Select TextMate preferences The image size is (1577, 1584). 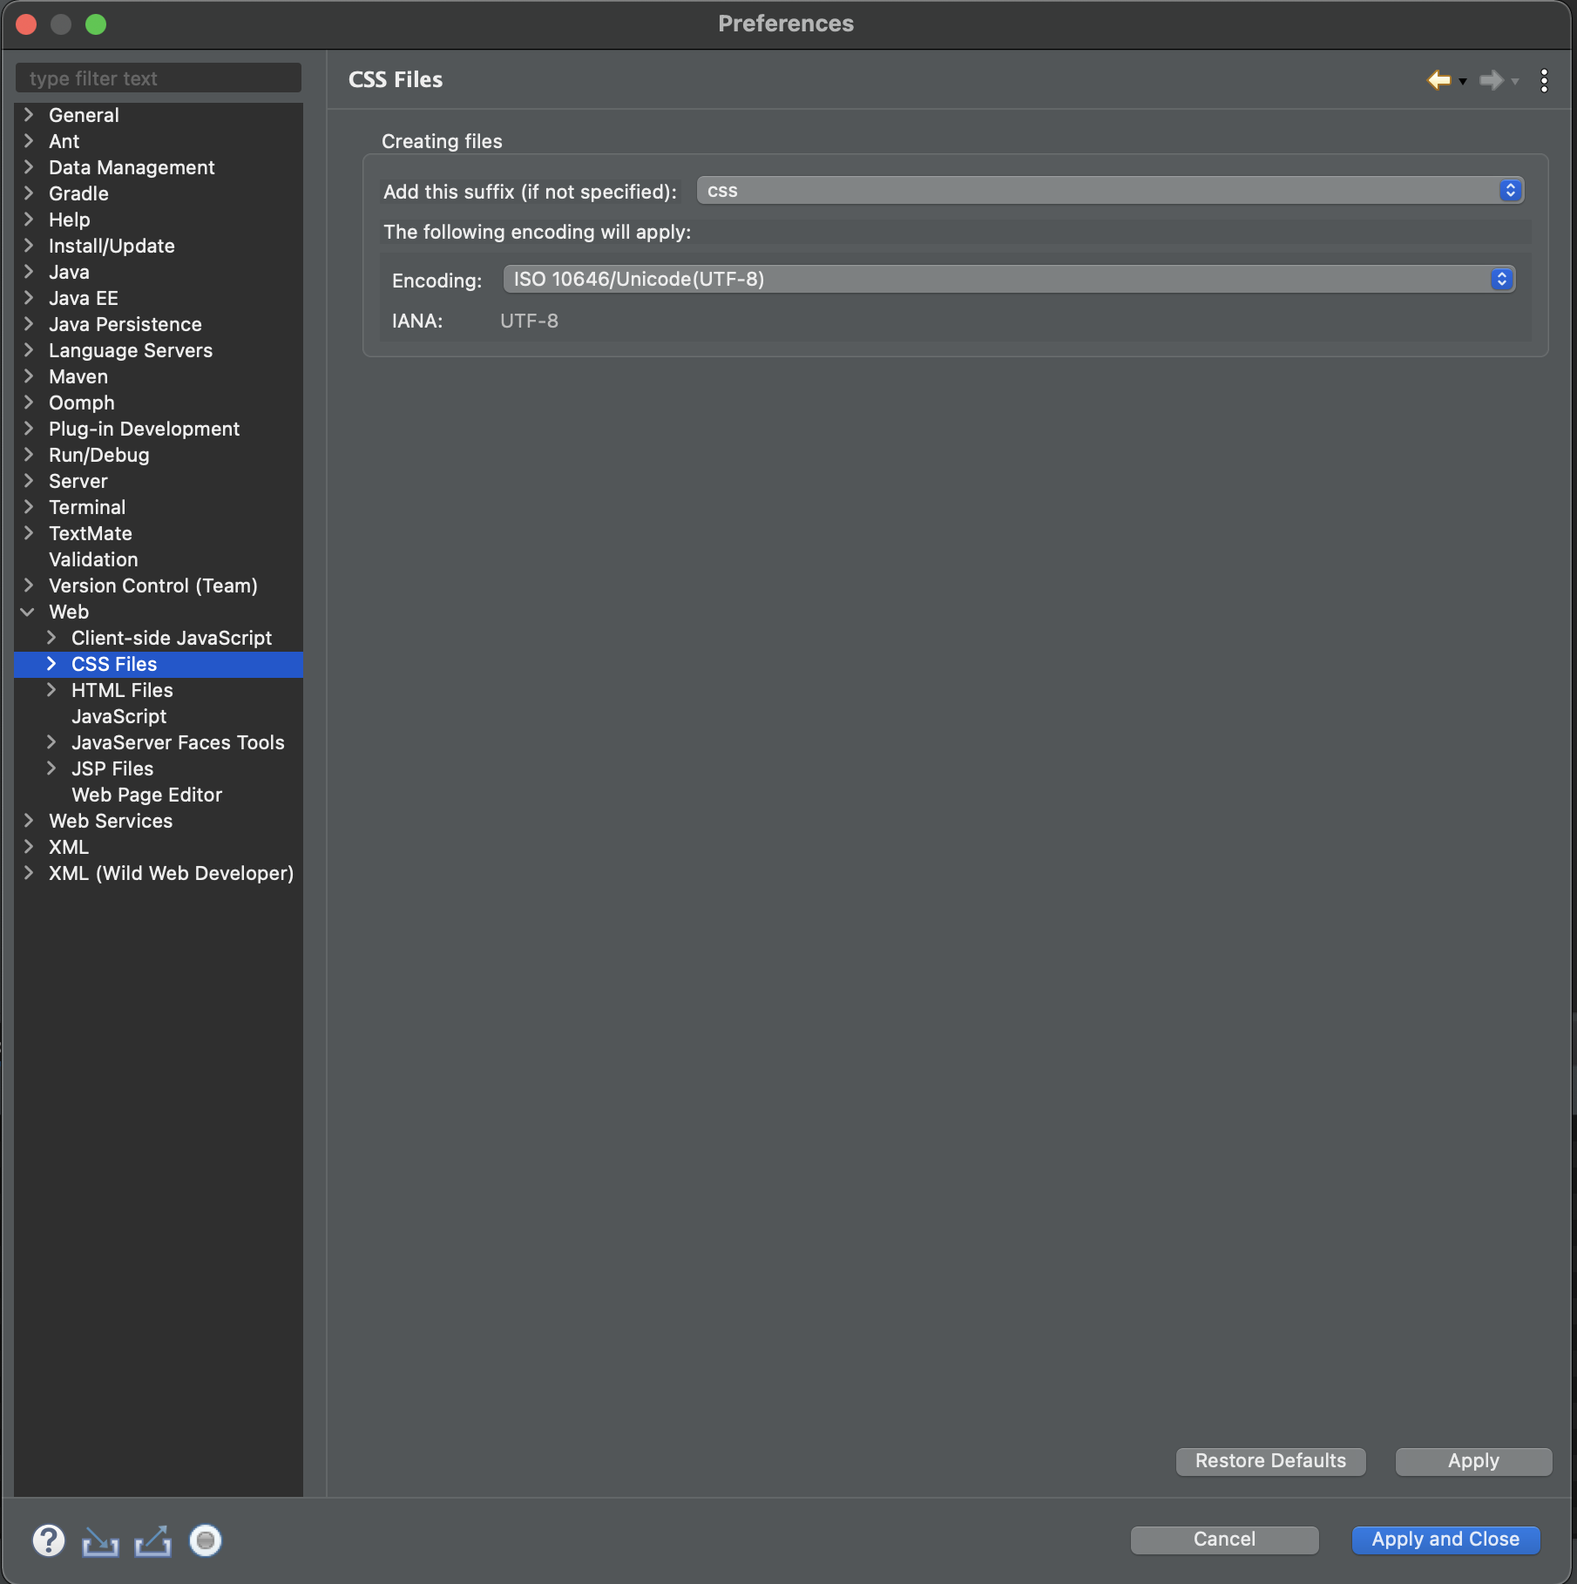point(91,533)
